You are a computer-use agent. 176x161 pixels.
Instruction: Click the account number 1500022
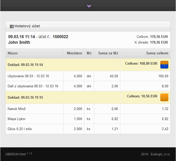point(60,37)
